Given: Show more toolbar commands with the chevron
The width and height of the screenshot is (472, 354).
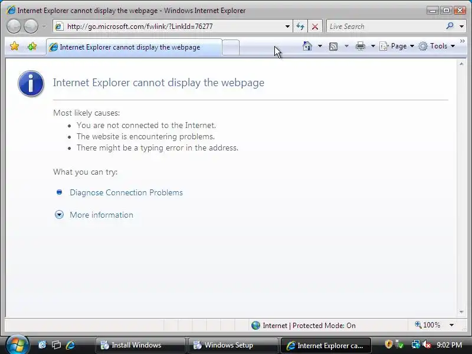Looking at the screenshot, I should click(463, 41).
